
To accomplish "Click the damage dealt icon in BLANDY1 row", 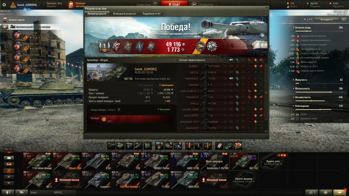I will click(255, 66).
